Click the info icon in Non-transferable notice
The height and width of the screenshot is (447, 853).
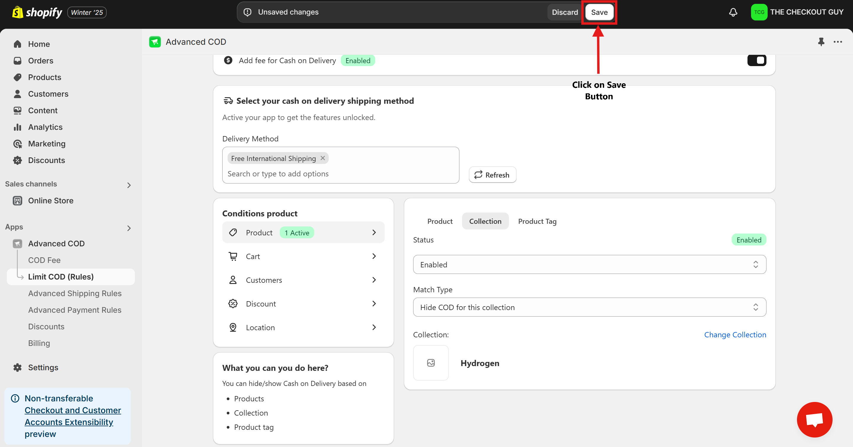coord(15,398)
